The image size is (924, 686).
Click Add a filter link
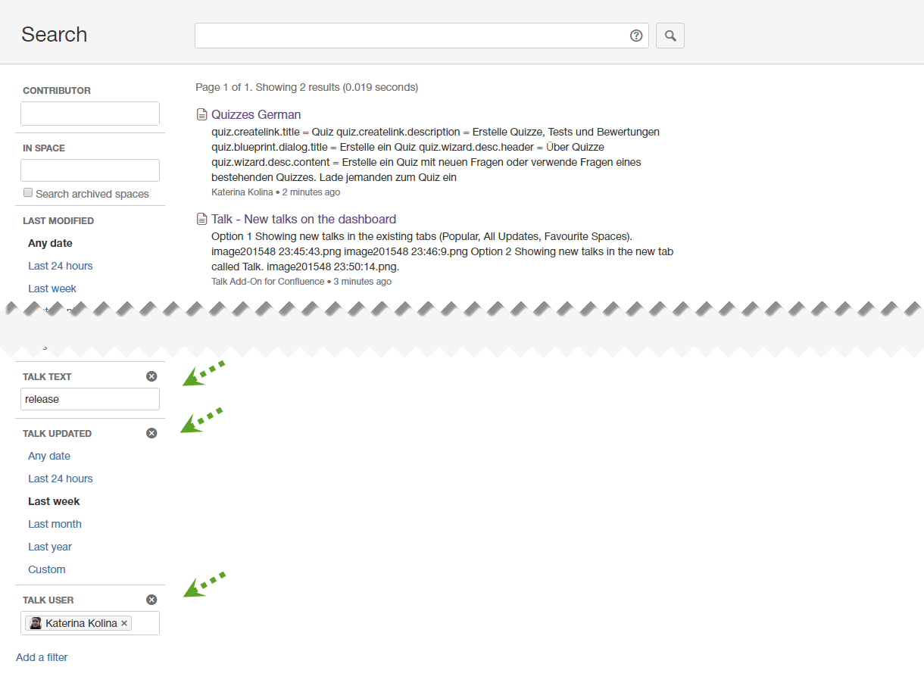pos(42,657)
